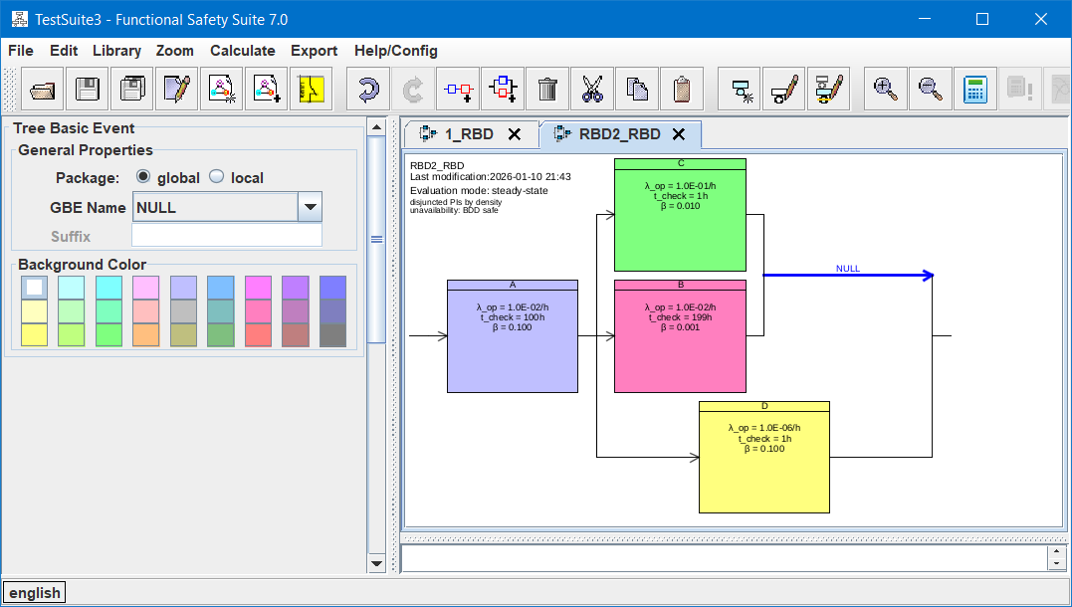This screenshot has height=607, width=1072.
Task: Open the Calculate menu
Action: 242,51
